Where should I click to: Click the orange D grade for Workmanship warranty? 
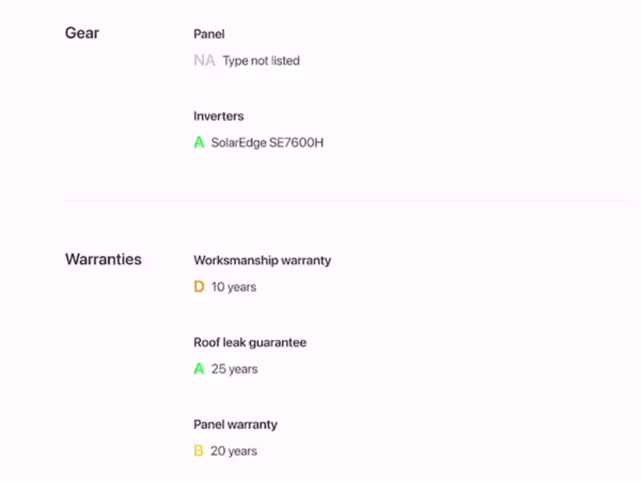coord(199,287)
